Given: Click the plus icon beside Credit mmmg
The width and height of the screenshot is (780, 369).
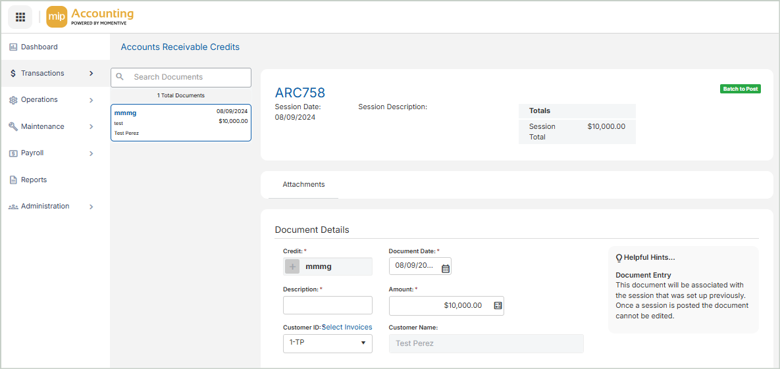Looking at the screenshot, I should 293,266.
